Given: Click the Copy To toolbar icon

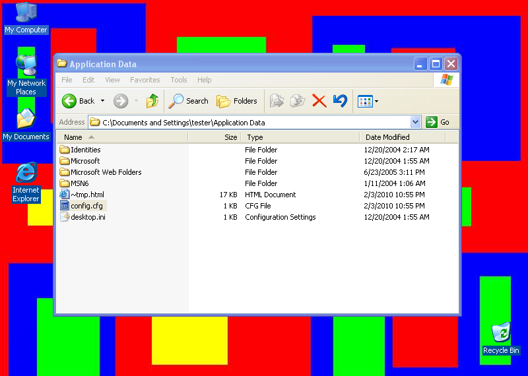Looking at the screenshot, I should point(298,101).
